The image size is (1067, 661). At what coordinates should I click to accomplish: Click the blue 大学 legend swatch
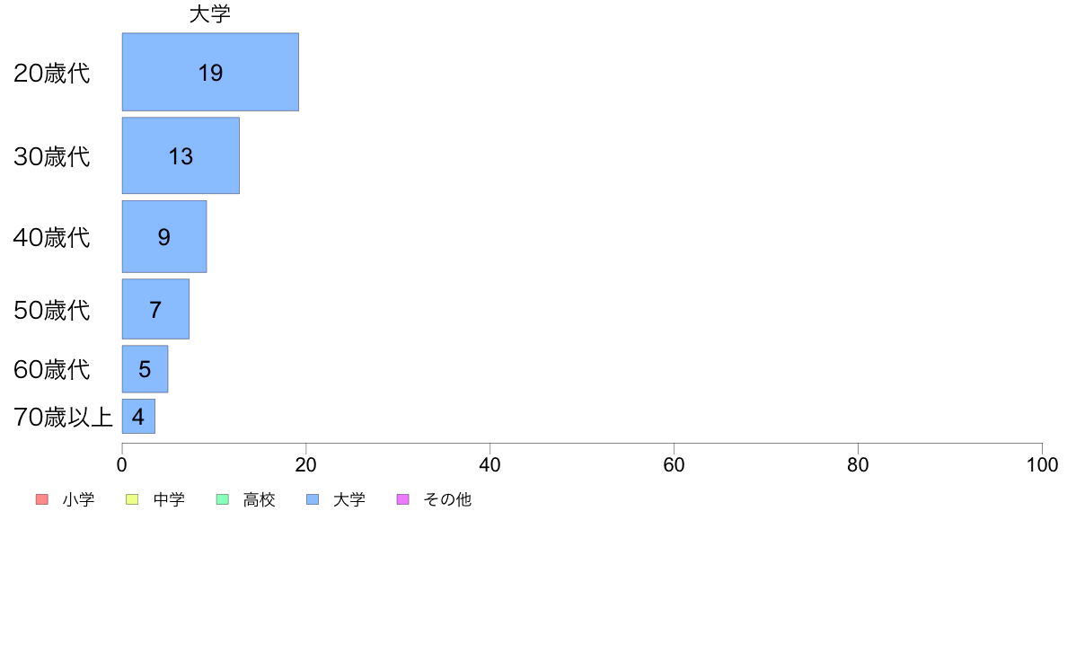(x=313, y=499)
